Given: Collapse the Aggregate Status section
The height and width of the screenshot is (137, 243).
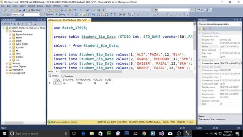Looking at the screenshot, I should coord(199,33).
